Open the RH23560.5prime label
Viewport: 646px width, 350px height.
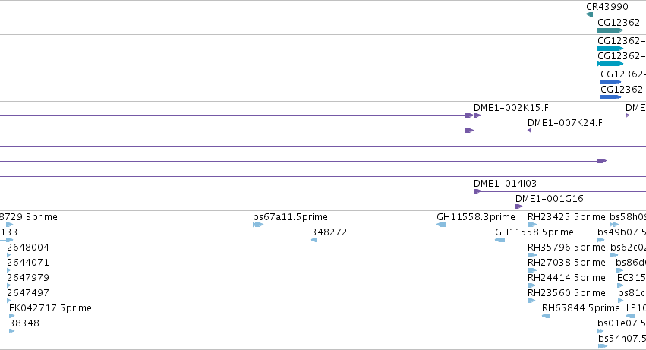[566, 293]
